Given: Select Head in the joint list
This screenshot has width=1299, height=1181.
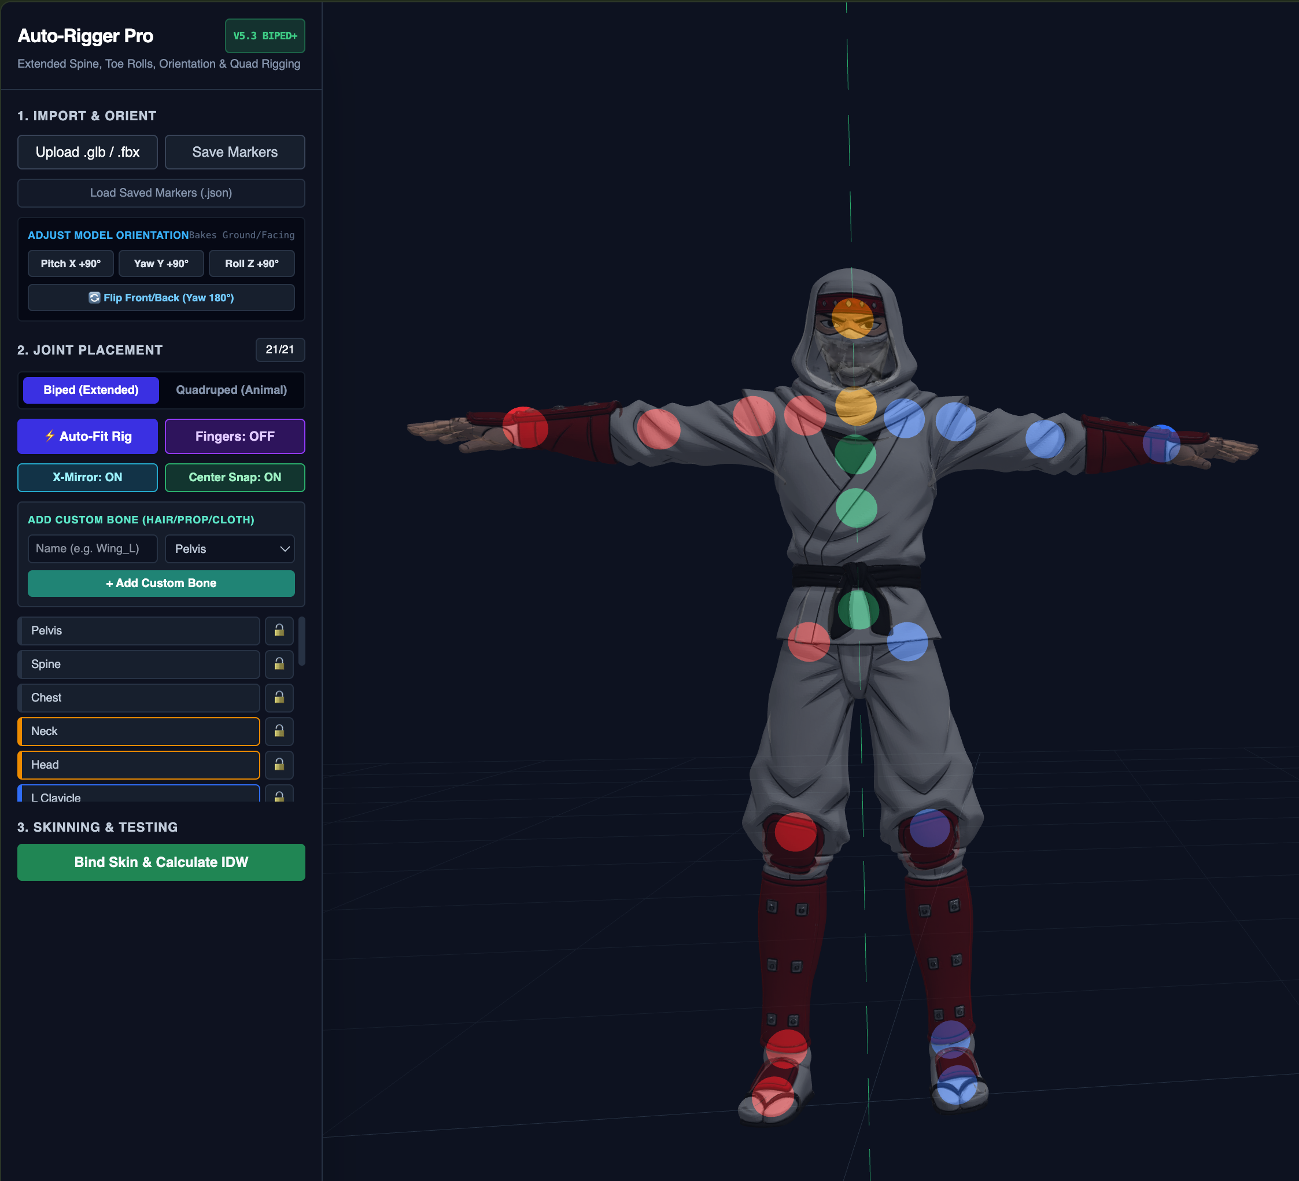Looking at the screenshot, I should click(139, 764).
